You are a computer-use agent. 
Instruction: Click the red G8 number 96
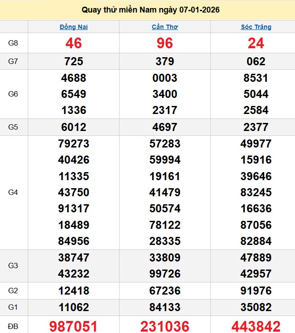pyautogui.click(x=165, y=43)
